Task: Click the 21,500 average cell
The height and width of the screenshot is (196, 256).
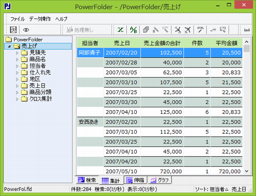Action: [226, 82]
